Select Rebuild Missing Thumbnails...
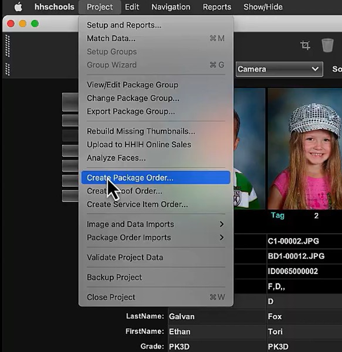 156,132
